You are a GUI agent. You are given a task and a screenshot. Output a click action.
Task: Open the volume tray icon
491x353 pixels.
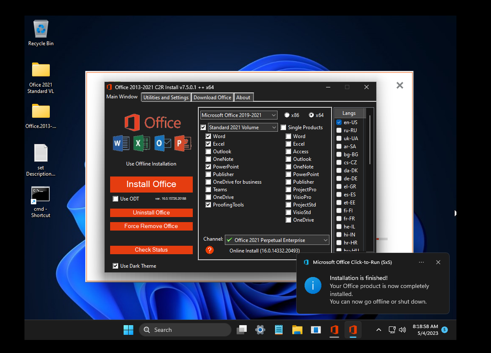[402, 330]
